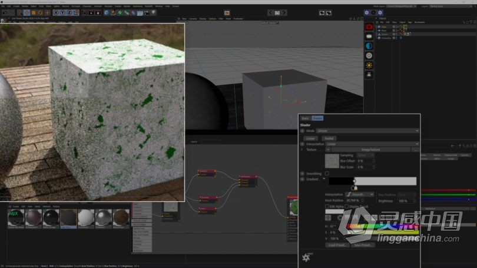Select the Scale tool icon
The width and height of the screenshot is (477, 268).
tap(34, 13)
